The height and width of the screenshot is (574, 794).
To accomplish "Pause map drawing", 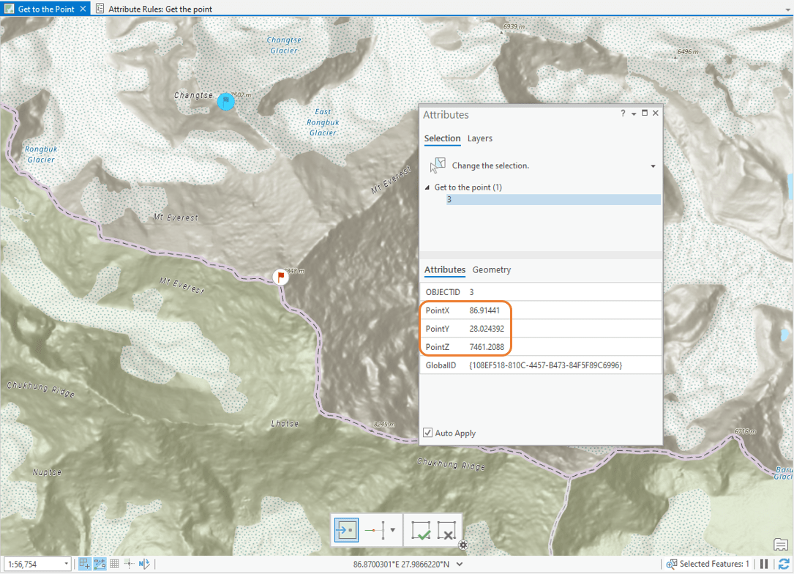I will pos(764,564).
